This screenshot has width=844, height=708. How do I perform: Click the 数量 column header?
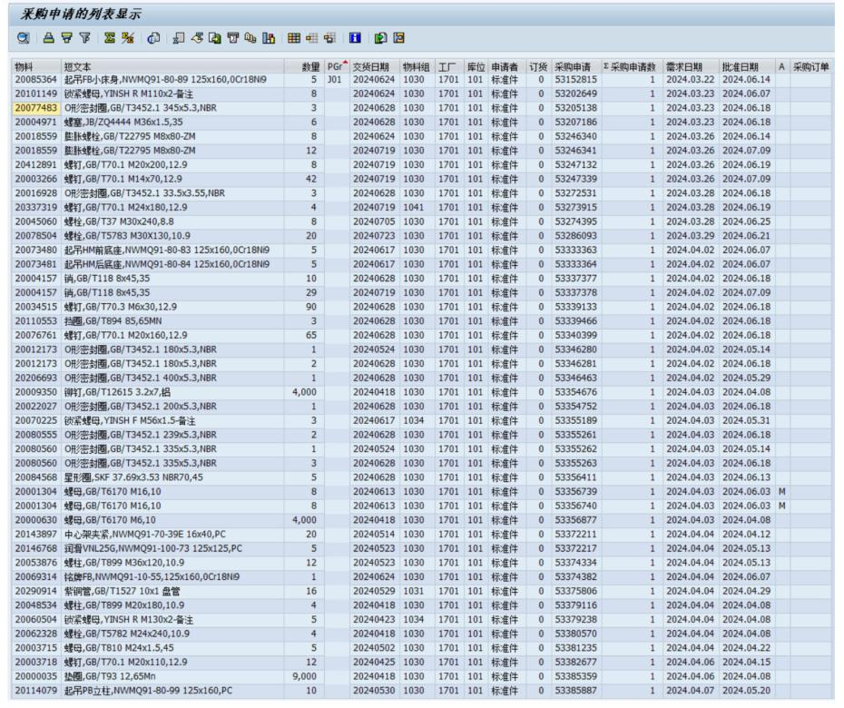309,66
